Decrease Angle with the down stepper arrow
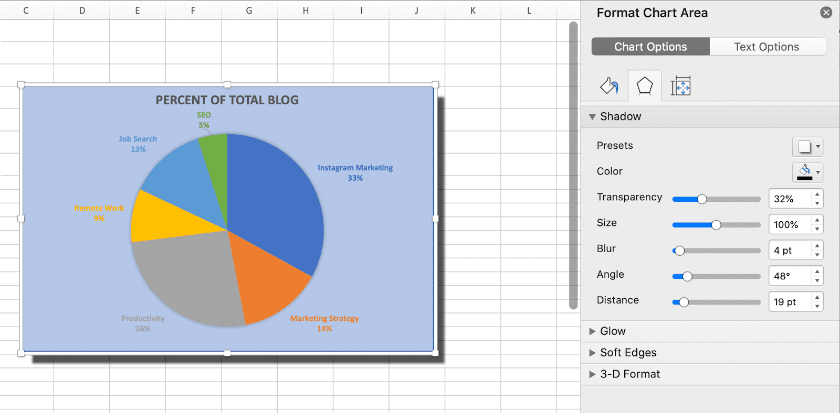 817,280
